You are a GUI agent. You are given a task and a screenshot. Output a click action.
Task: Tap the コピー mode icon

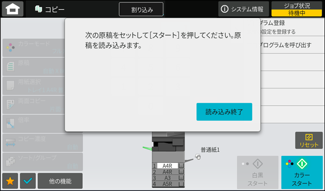coord(38,9)
